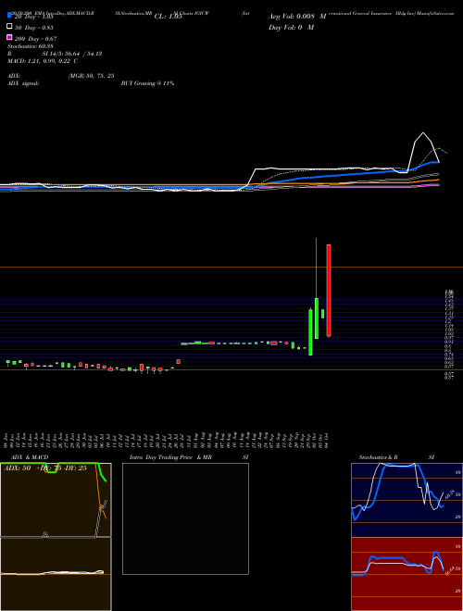Image resolution: width=463 pixels, height=611 pixels.
Task: Click the 'Day Vol: 0 M' label
Action: click(292, 28)
